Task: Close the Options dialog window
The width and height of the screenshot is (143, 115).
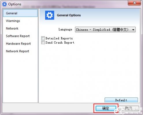Action: coord(134,3)
